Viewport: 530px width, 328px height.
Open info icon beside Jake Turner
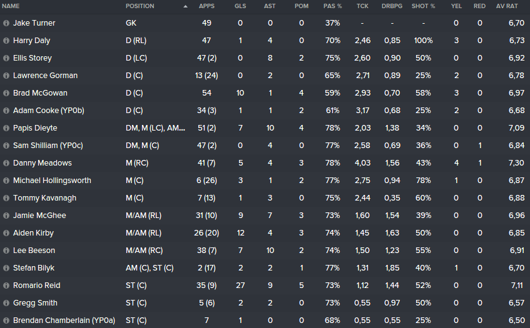pyautogui.click(x=6, y=23)
